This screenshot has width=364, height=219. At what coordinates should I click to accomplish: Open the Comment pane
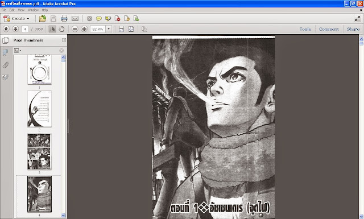click(329, 29)
